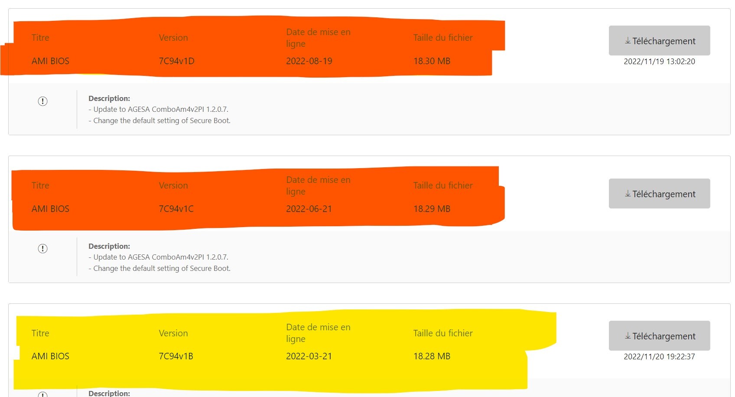This screenshot has height=397, width=735.
Task: Click version text 7C94v1C
Action: [176, 209]
